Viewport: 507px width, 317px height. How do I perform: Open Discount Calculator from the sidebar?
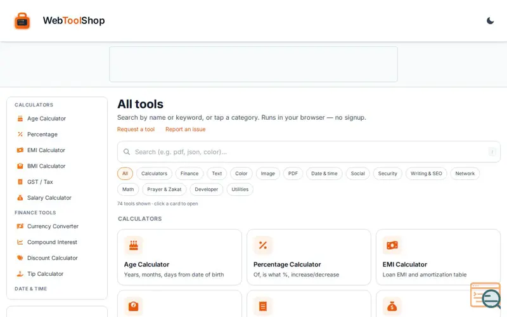(x=53, y=258)
